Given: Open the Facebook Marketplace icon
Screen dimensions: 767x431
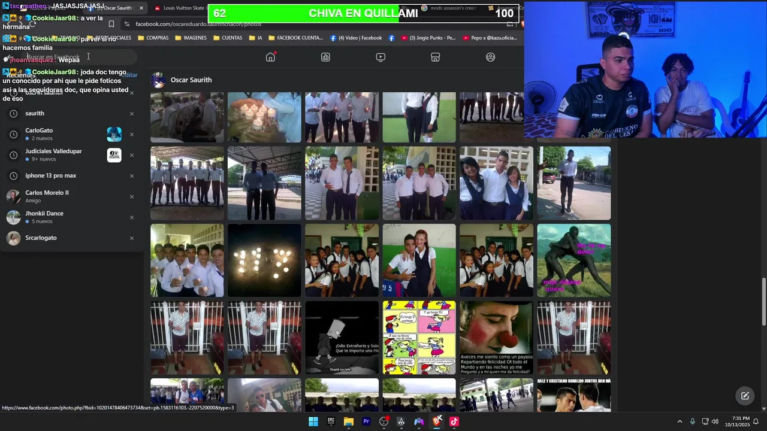Looking at the screenshot, I should tap(436, 57).
